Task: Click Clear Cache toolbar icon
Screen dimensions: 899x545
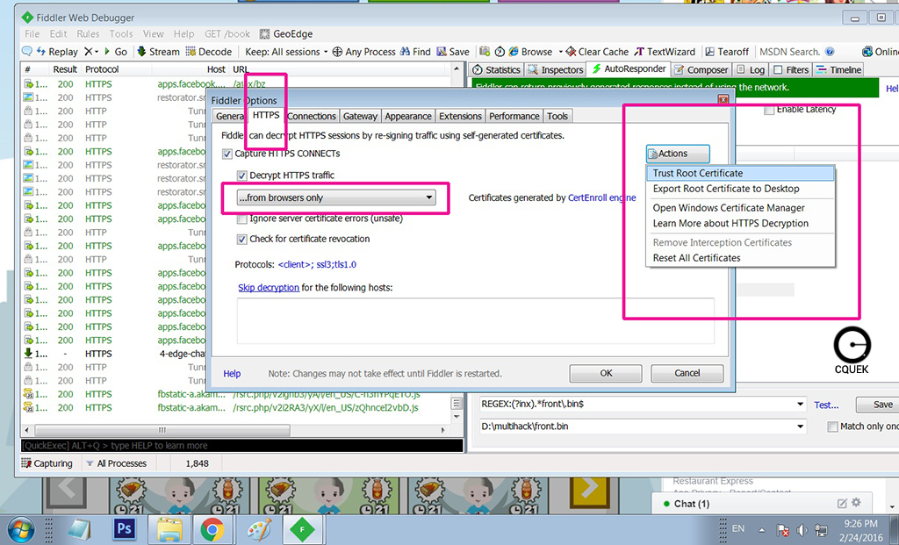Action: (571, 52)
